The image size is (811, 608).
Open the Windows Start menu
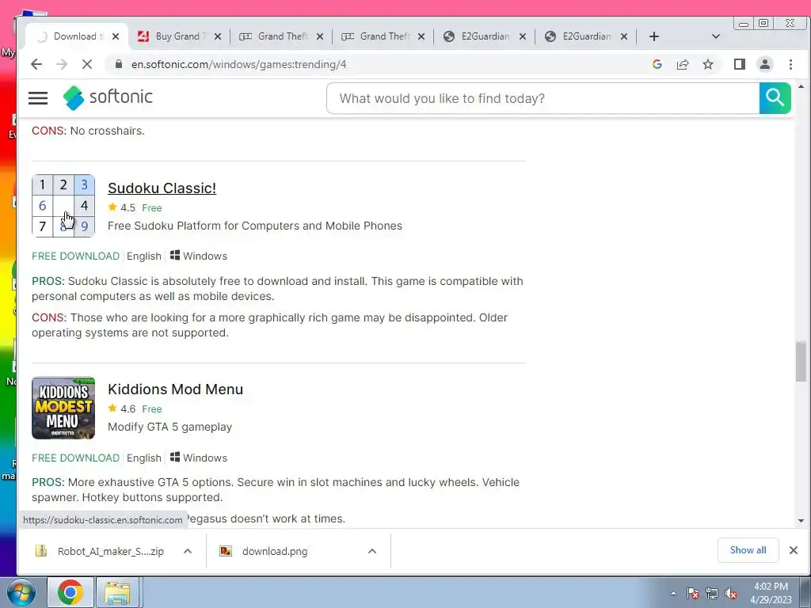[20, 593]
